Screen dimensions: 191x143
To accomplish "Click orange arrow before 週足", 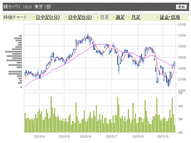I will (x=113, y=17).
